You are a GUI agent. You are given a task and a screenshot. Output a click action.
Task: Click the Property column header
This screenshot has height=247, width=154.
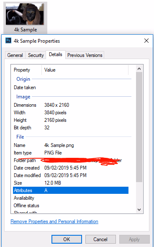point(26,70)
